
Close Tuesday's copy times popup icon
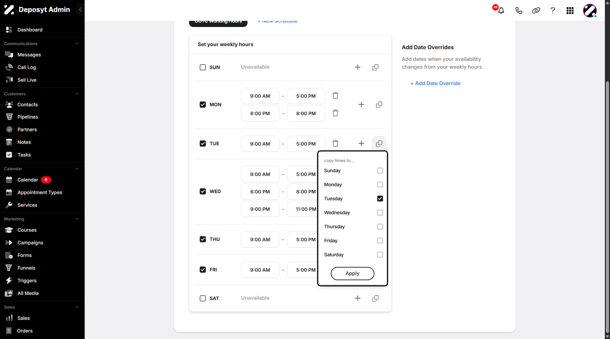[379, 144]
